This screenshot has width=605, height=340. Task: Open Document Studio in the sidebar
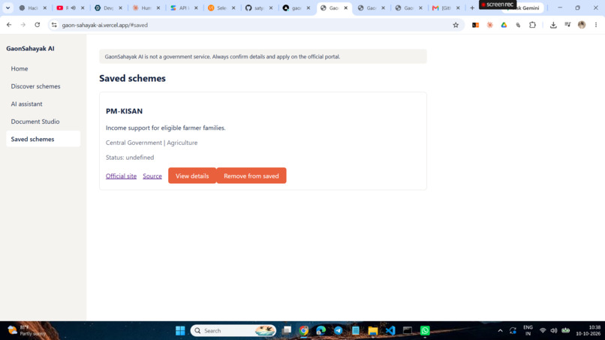tap(43, 122)
